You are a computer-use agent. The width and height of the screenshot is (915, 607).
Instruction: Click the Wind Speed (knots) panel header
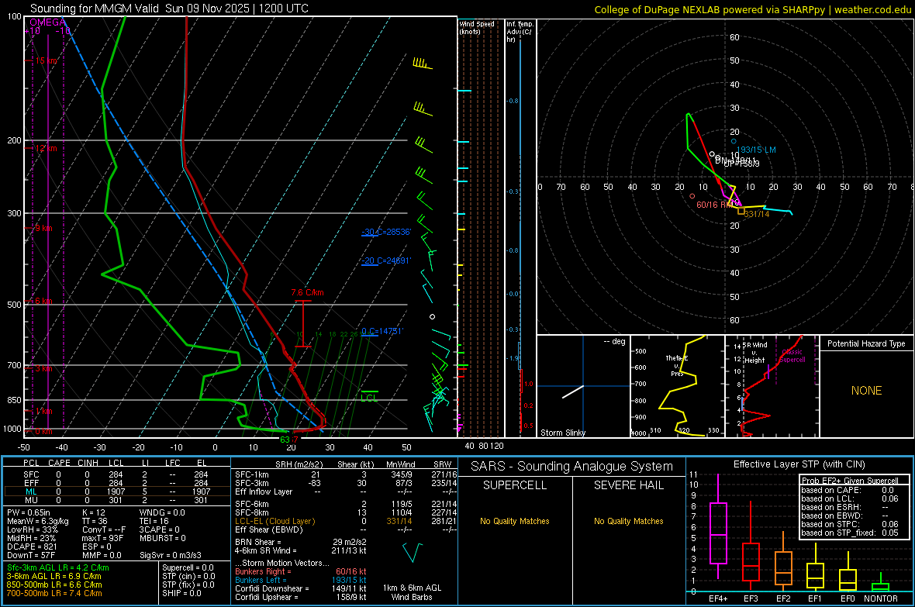coord(477,27)
